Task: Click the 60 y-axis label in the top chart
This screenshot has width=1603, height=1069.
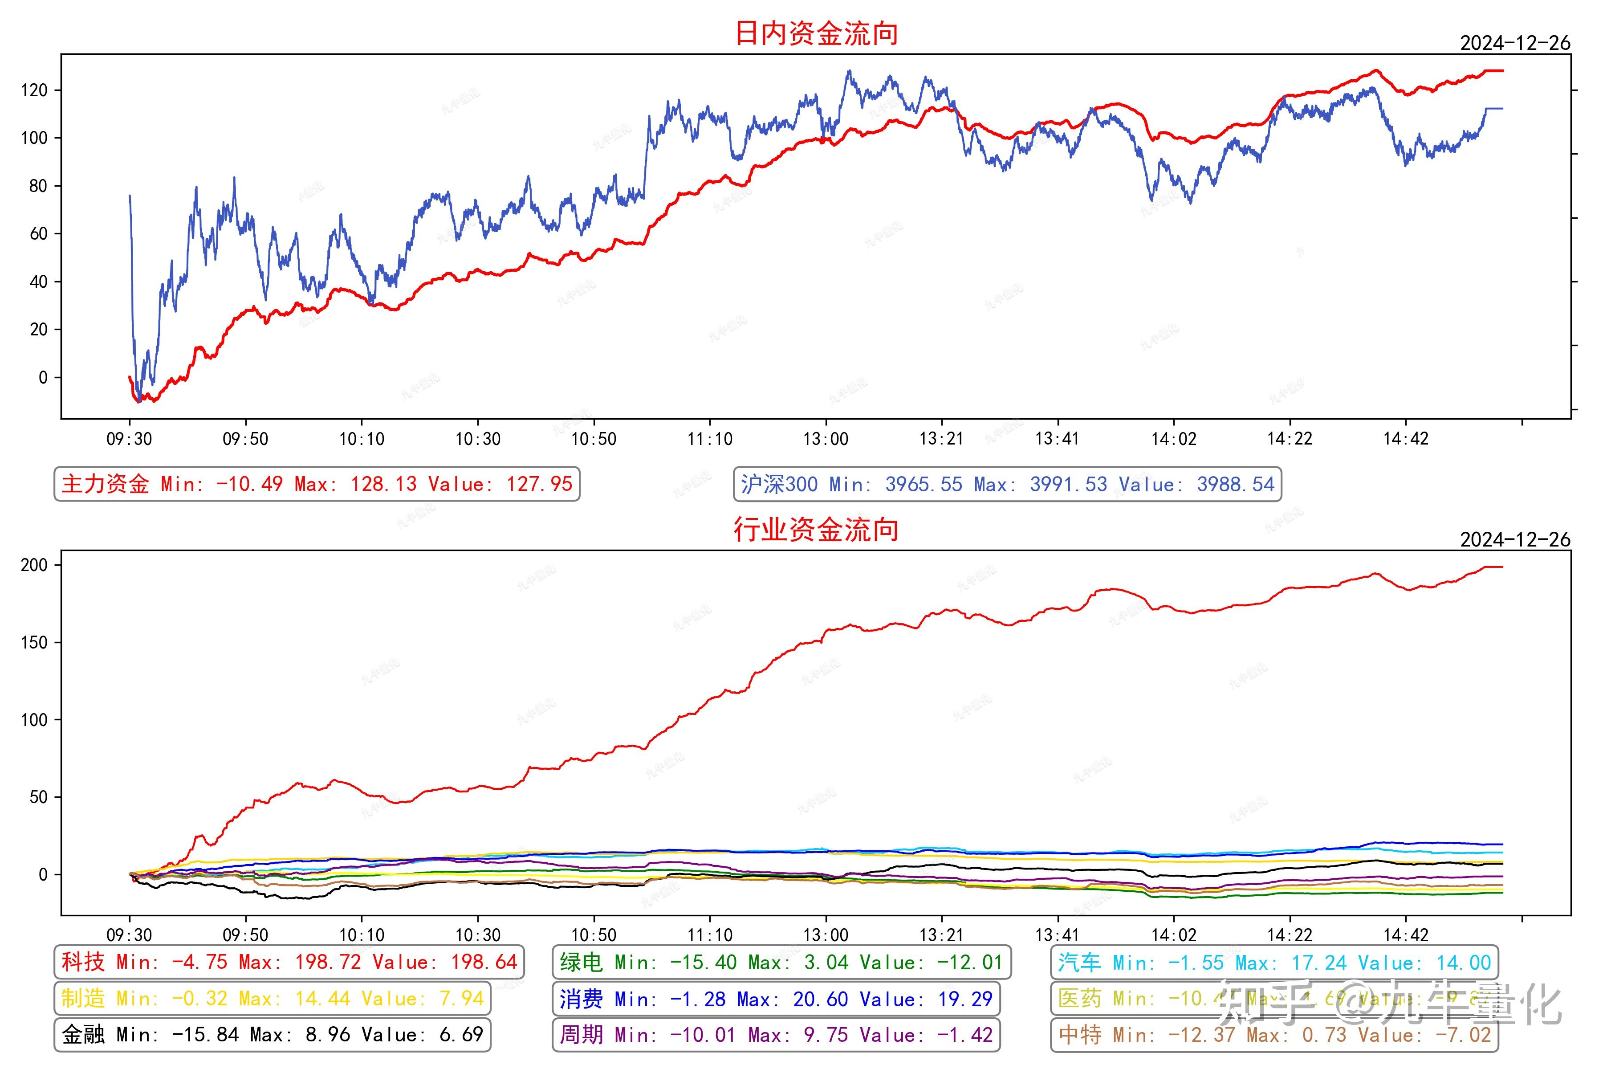Action: click(x=39, y=234)
